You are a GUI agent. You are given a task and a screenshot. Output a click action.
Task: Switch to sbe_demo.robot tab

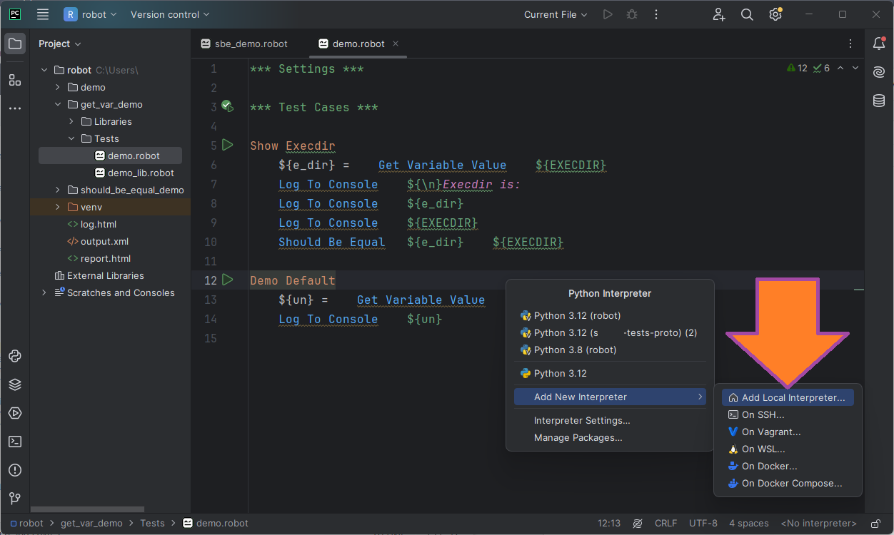tap(244, 44)
